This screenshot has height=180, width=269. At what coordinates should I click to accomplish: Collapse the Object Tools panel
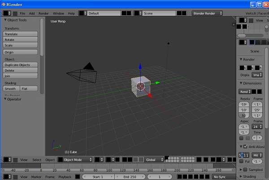point(5,20)
